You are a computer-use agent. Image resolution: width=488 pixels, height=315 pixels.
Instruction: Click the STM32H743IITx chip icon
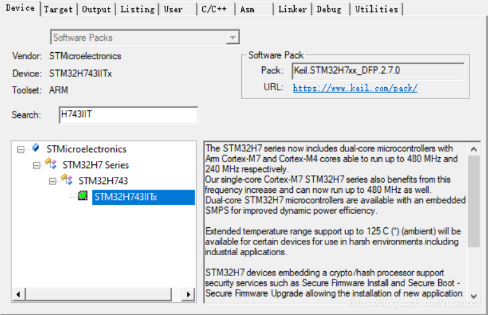click(82, 195)
